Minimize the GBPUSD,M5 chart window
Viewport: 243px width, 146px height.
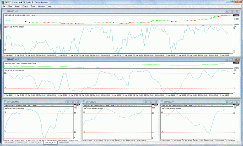(227, 11)
